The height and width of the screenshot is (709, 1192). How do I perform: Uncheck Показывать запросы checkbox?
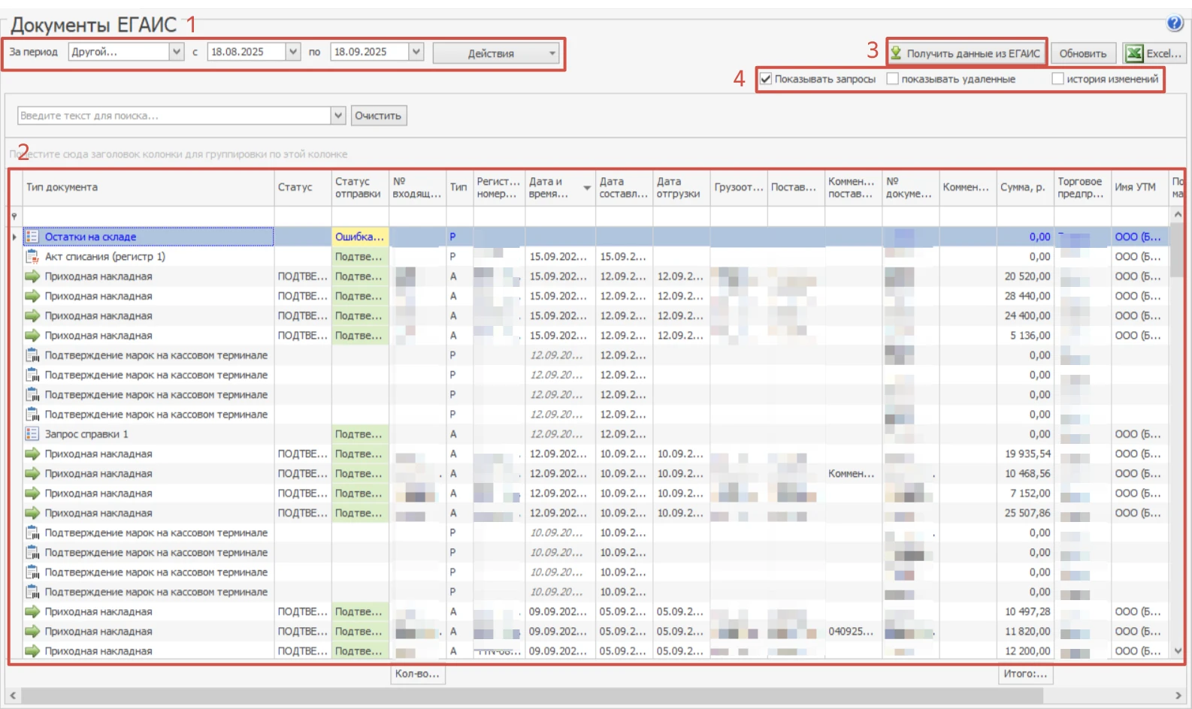765,79
